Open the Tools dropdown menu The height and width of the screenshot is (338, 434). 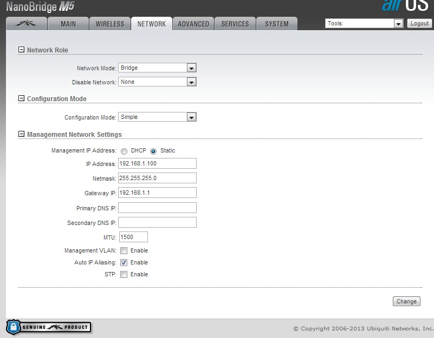364,23
